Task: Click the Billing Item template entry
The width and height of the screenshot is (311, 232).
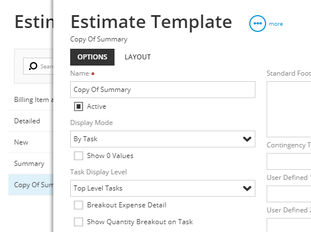Action: [31, 100]
